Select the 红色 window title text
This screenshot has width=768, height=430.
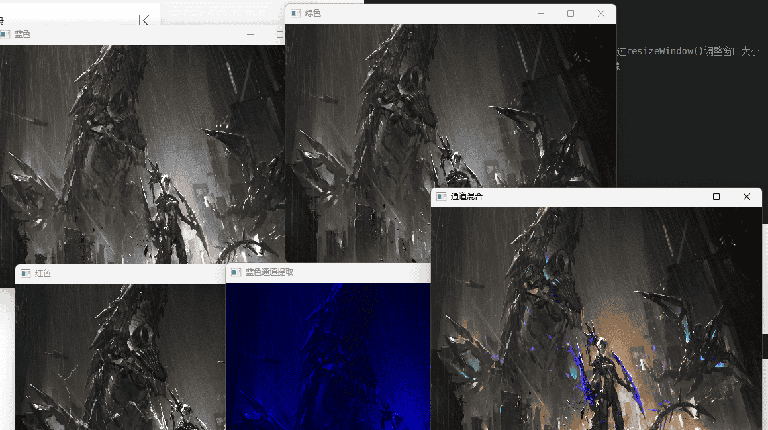click(x=42, y=274)
